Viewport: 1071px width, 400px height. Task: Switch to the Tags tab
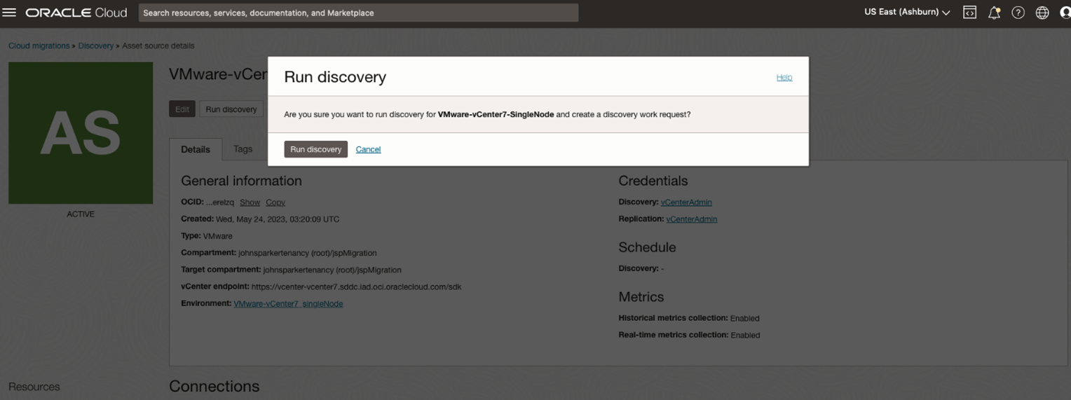243,149
